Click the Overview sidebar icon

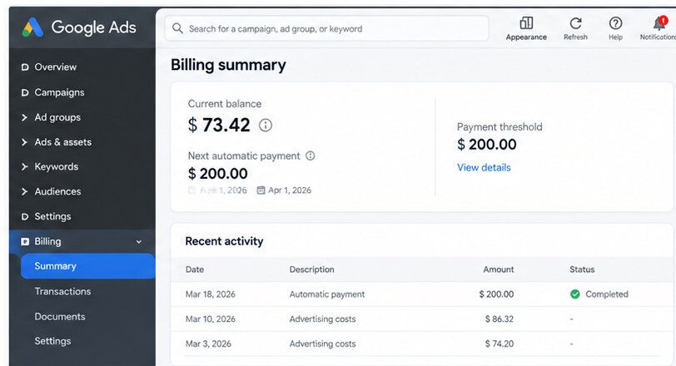pos(25,67)
